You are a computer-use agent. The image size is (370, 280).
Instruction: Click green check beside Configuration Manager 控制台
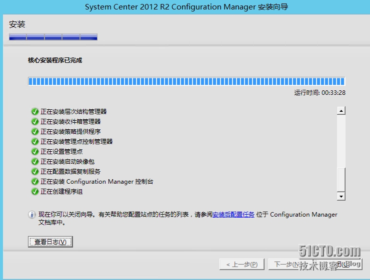[35, 182]
